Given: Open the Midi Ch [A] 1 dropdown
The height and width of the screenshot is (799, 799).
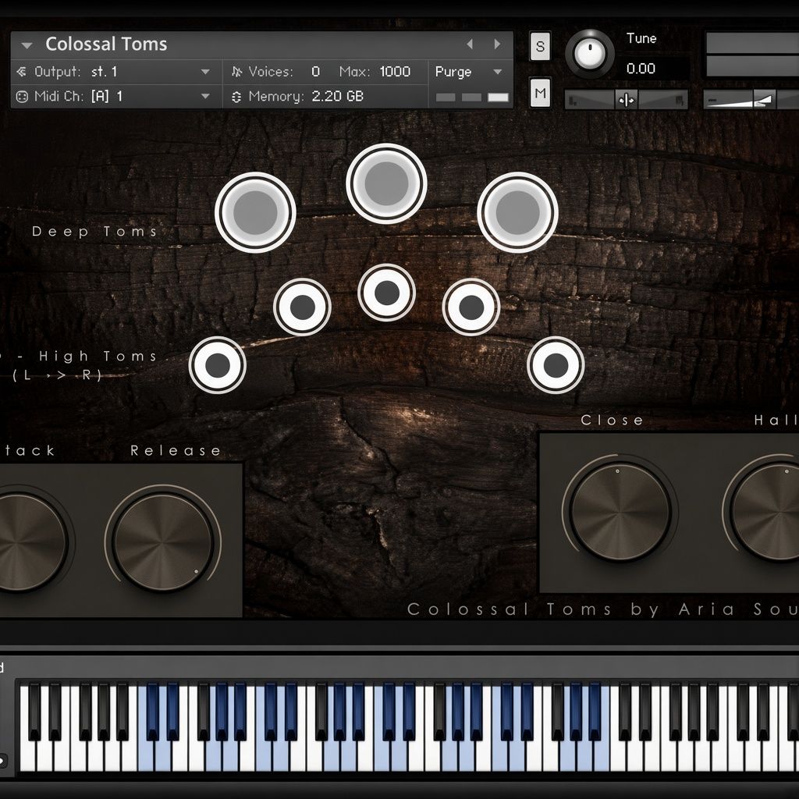Looking at the screenshot, I should point(205,96).
